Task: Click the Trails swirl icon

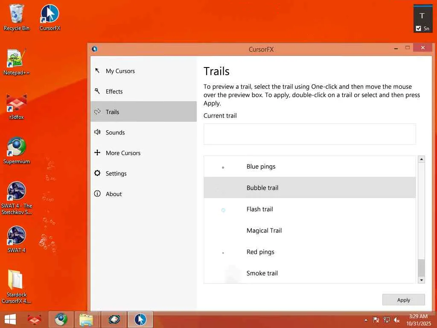Action: 97,111
